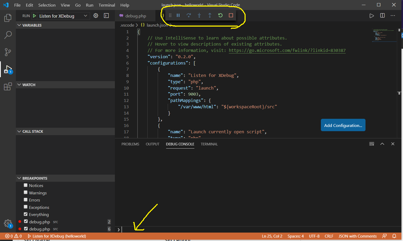Viewport: 403px width, 241px height.
Task: Collapse the Call Stack section
Action: tap(65, 131)
